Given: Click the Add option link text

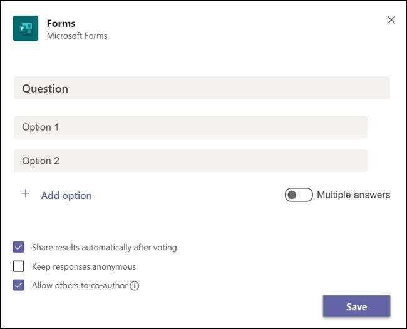Looking at the screenshot, I should 66,195.
